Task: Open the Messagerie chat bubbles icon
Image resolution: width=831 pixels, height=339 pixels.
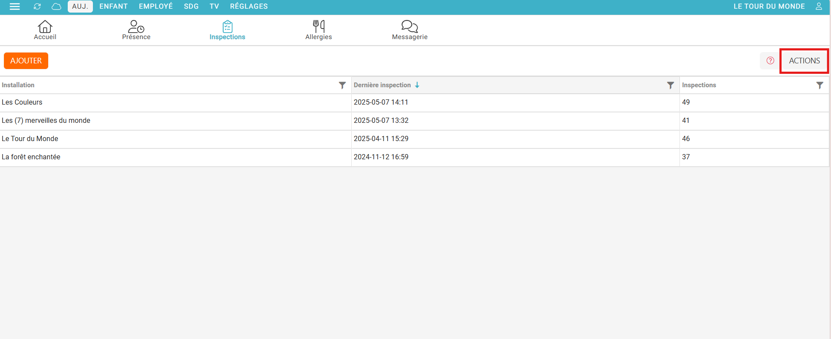Action: point(410,26)
